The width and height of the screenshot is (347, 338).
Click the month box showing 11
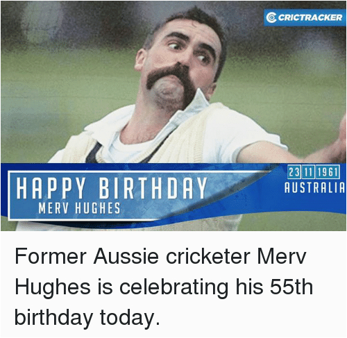[308, 172]
